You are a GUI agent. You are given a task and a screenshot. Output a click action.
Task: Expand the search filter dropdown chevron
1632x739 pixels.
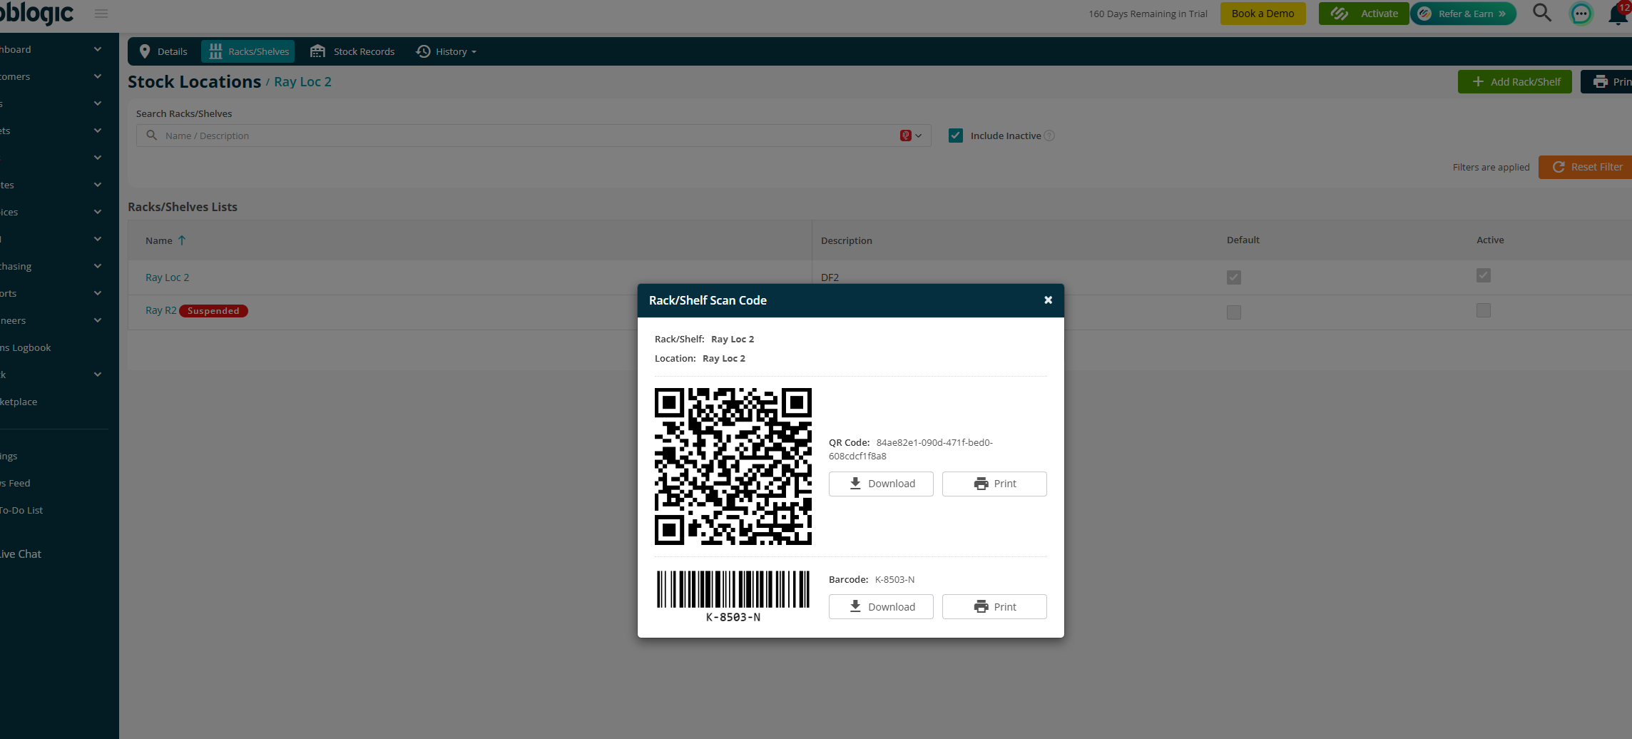click(x=919, y=136)
